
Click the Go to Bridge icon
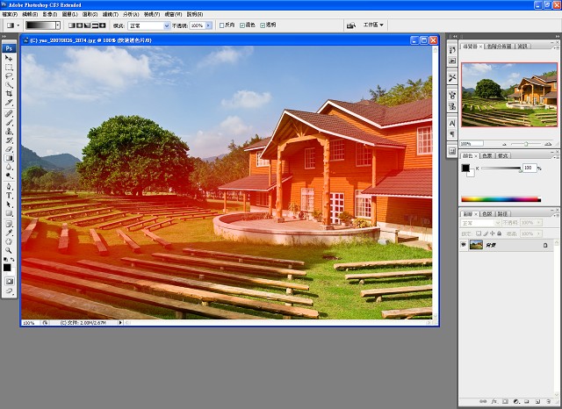coord(350,26)
